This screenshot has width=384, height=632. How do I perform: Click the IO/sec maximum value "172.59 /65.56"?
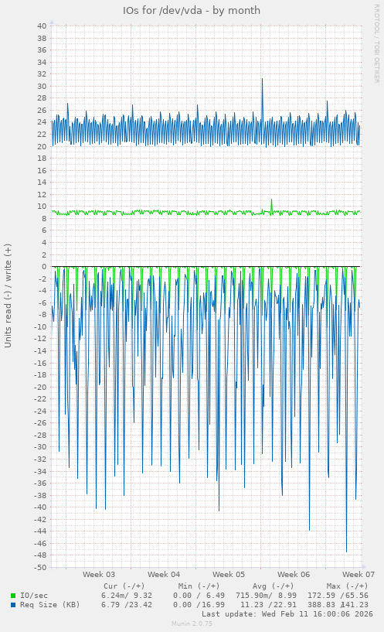[x=338, y=596]
